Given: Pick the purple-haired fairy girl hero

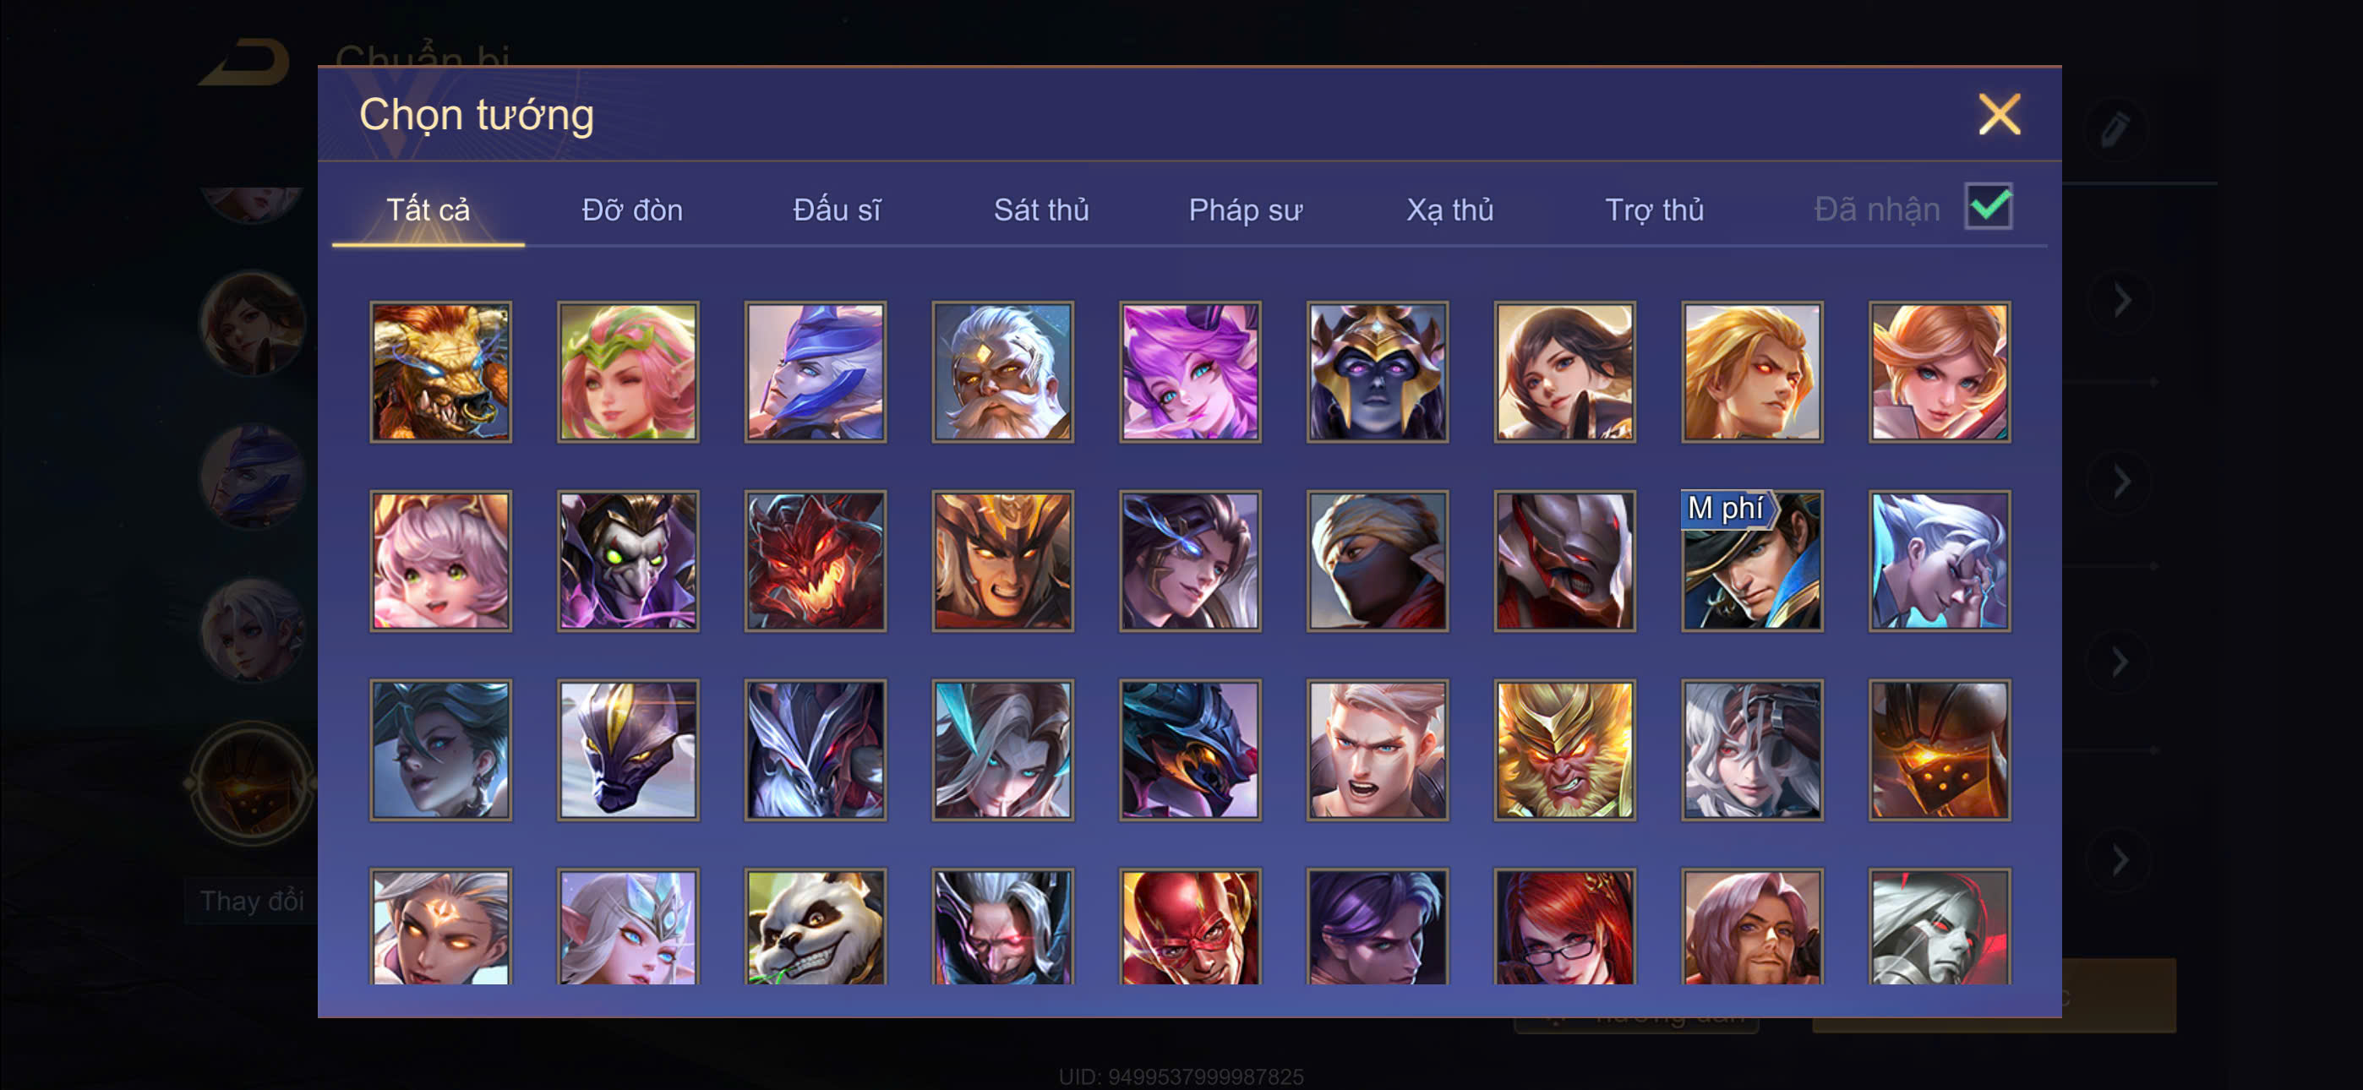Looking at the screenshot, I should coord(1190,372).
